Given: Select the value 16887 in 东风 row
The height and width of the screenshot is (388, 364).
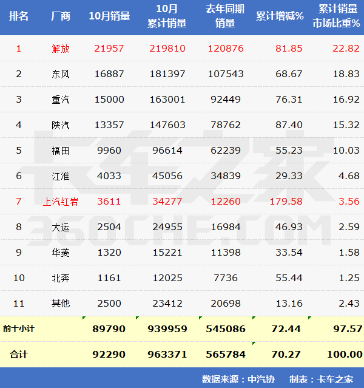Looking at the screenshot, I should [109, 74].
